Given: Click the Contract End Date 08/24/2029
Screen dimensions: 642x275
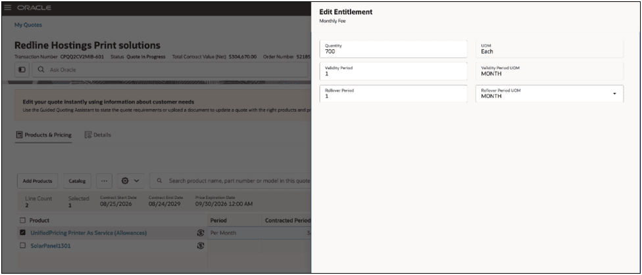Looking at the screenshot, I should pos(164,203).
